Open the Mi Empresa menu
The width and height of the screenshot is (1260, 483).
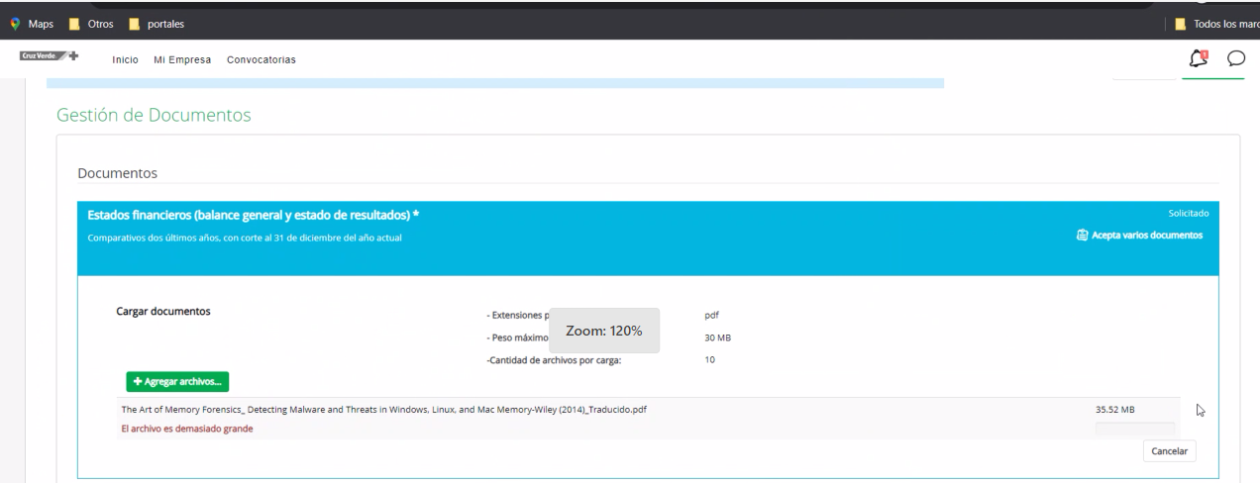coord(182,60)
